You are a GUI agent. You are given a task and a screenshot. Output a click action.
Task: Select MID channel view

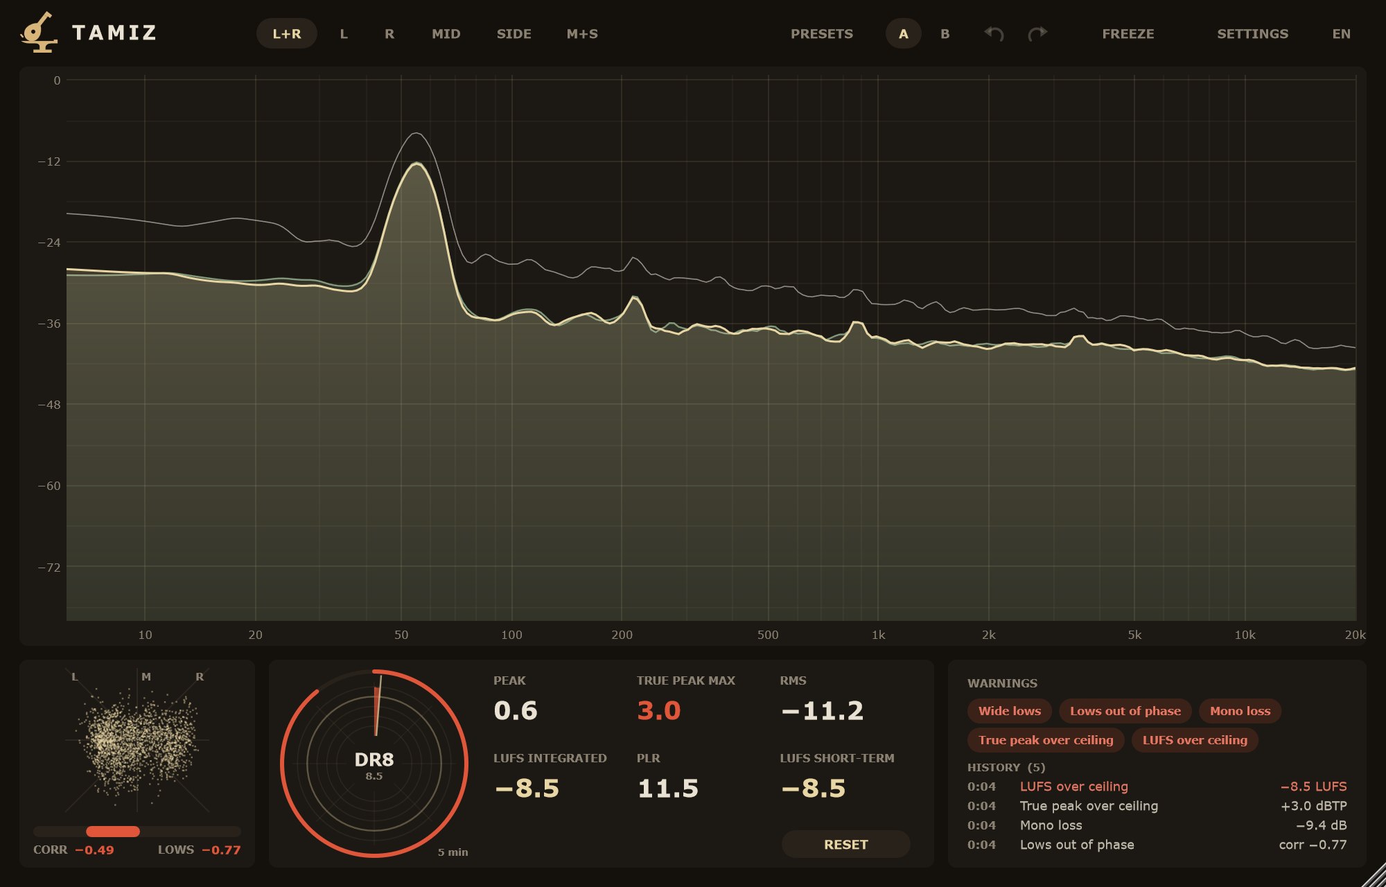tap(446, 33)
